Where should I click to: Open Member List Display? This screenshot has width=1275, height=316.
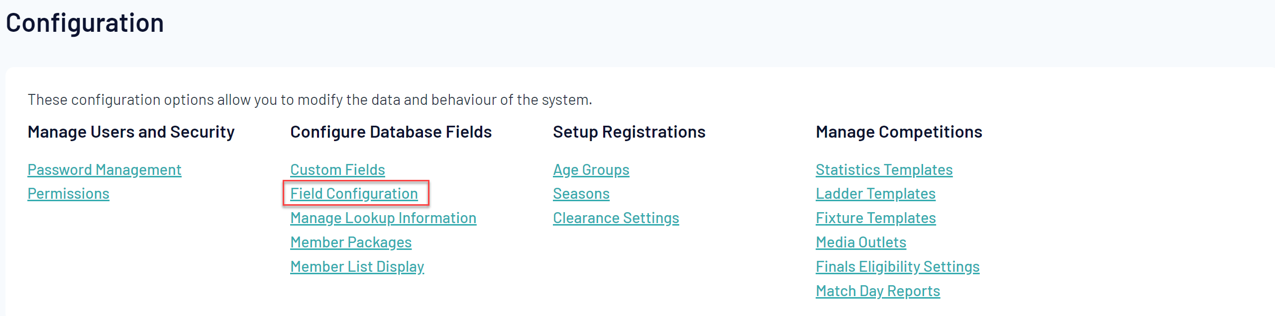click(357, 267)
